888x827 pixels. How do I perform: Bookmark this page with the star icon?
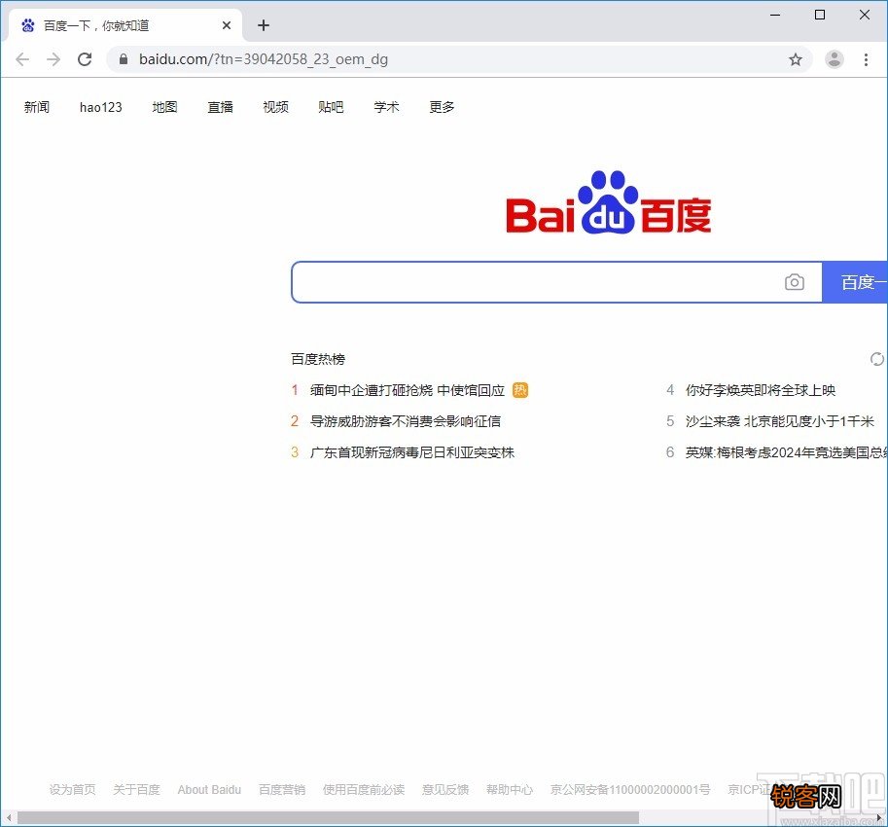[x=796, y=59]
